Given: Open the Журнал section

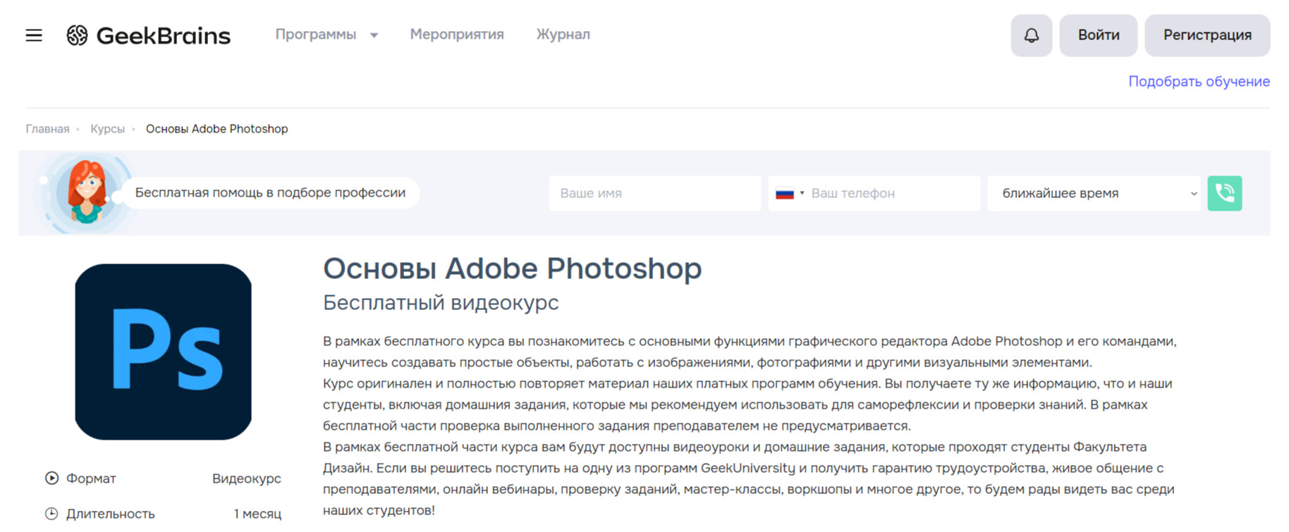Looking at the screenshot, I should pyautogui.click(x=563, y=35).
